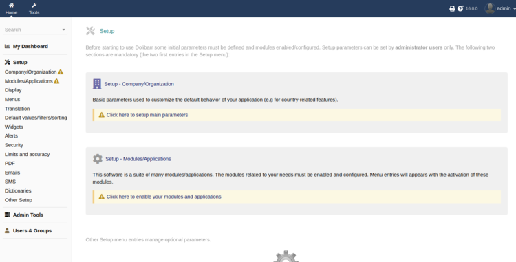This screenshot has width=516, height=262.
Task: Click warning icon in setup main parameters notice
Action: (101, 115)
